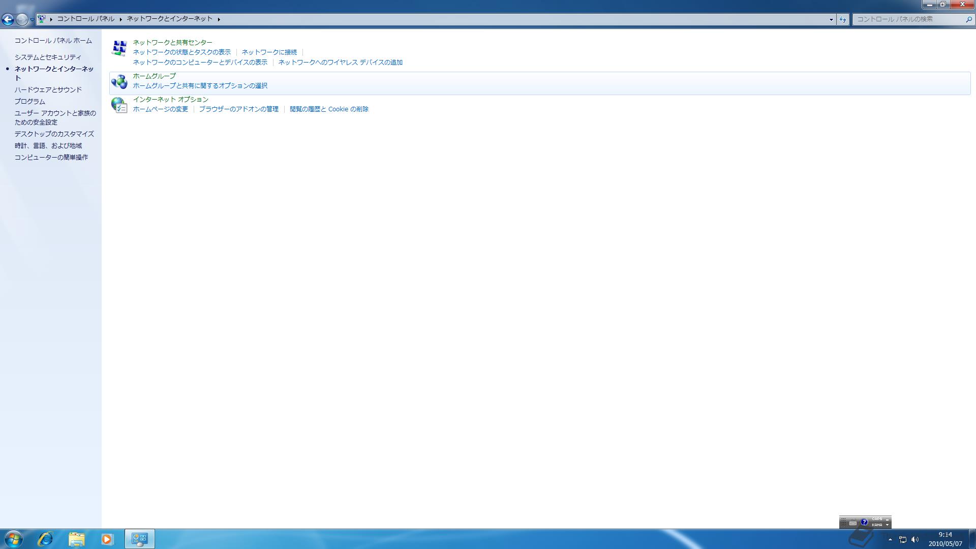Click ネットワークの状態とタスクの表示 link
Screen dimensions: 976x549
[182, 52]
